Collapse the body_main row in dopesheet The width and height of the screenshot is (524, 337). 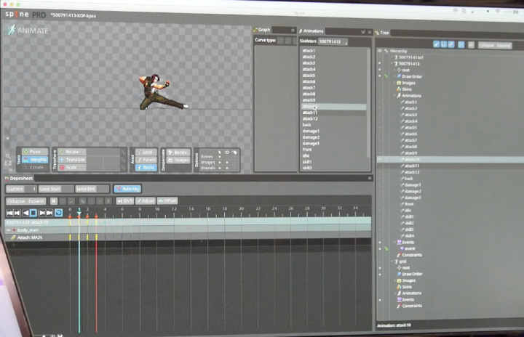9,230
